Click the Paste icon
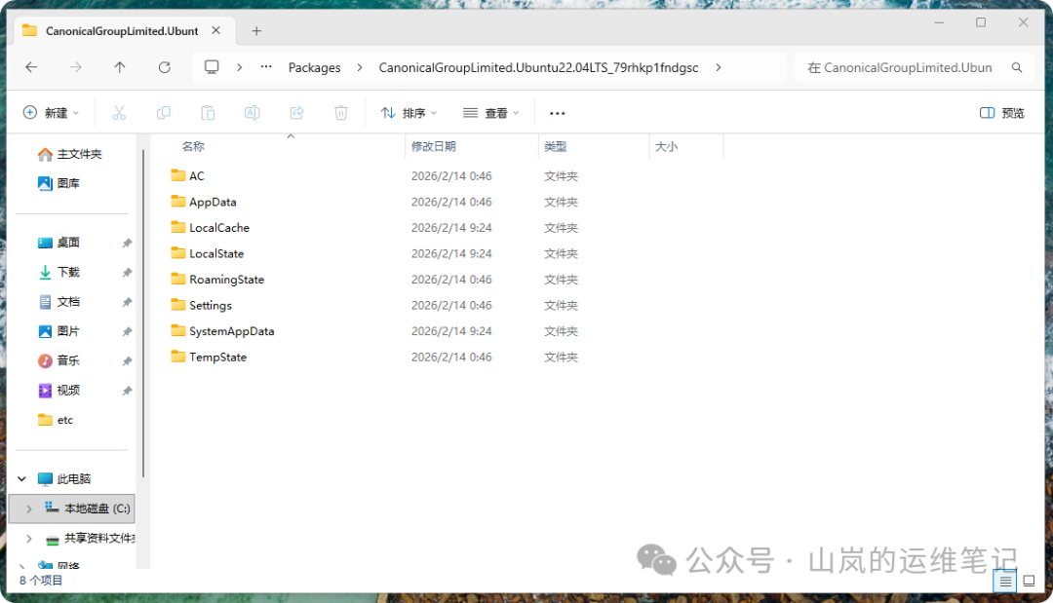The width and height of the screenshot is (1053, 603). click(208, 112)
